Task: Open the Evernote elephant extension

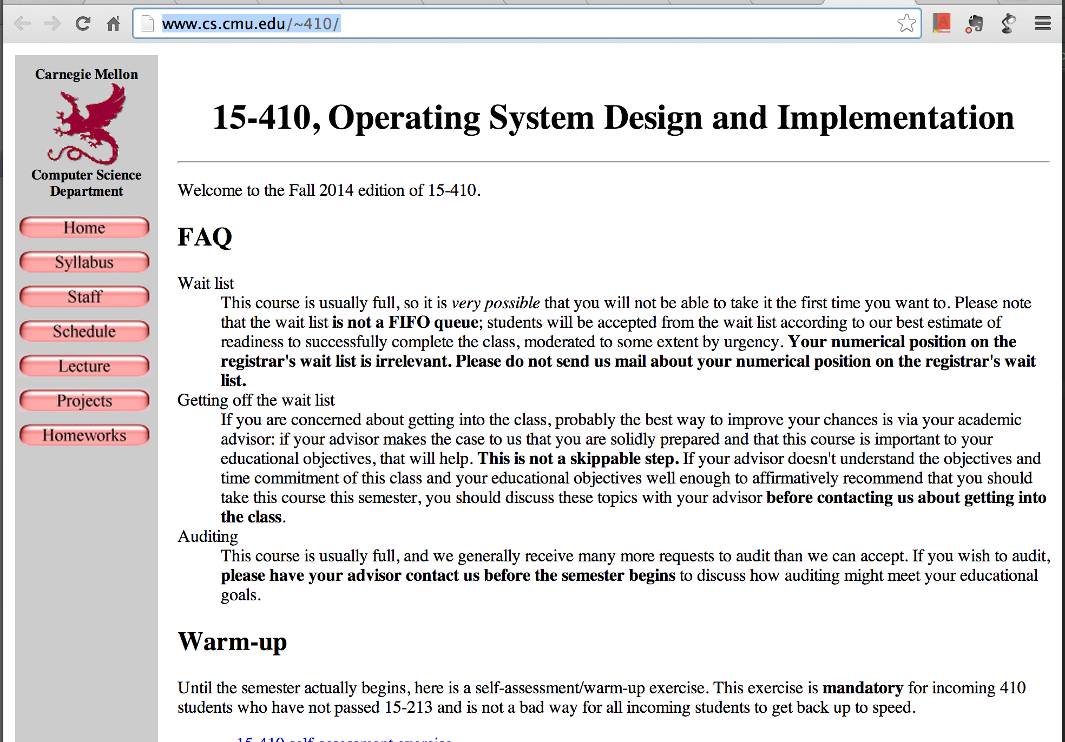Action: click(975, 24)
